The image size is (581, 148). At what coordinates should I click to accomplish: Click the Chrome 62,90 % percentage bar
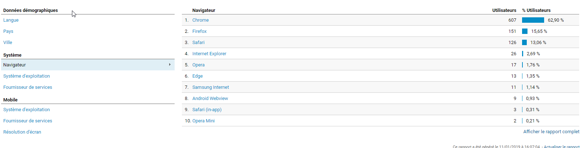click(533, 20)
